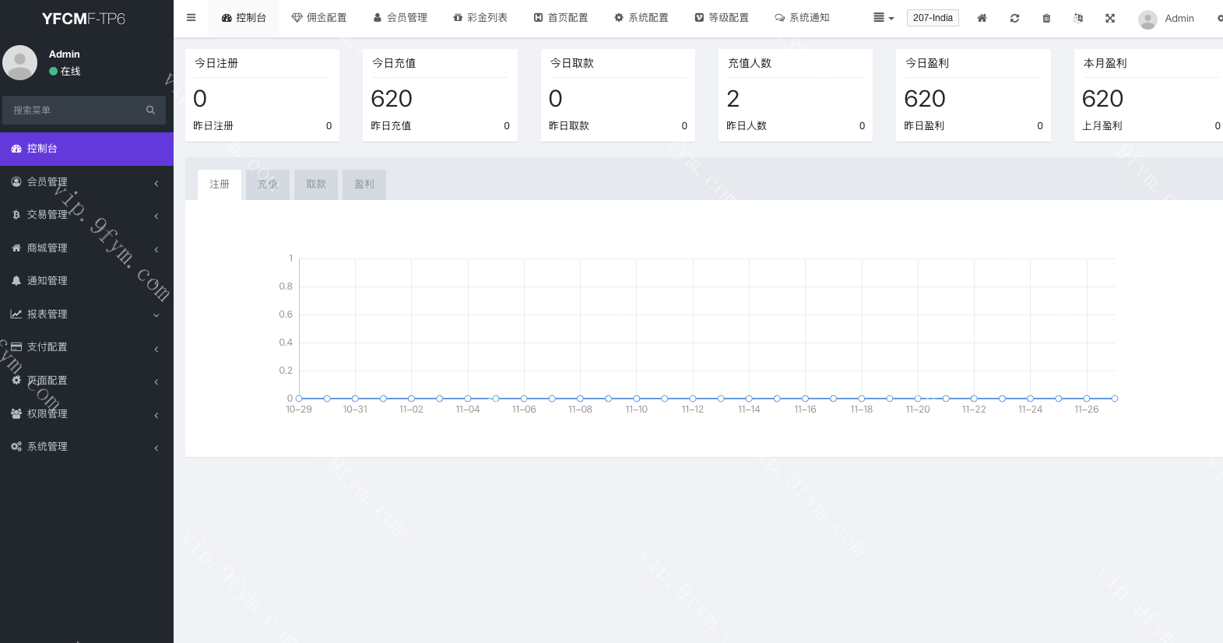Toggle fullscreen with the expand arrows icon
Viewport: 1223px width, 643px height.
click(x=1110, y=18)
